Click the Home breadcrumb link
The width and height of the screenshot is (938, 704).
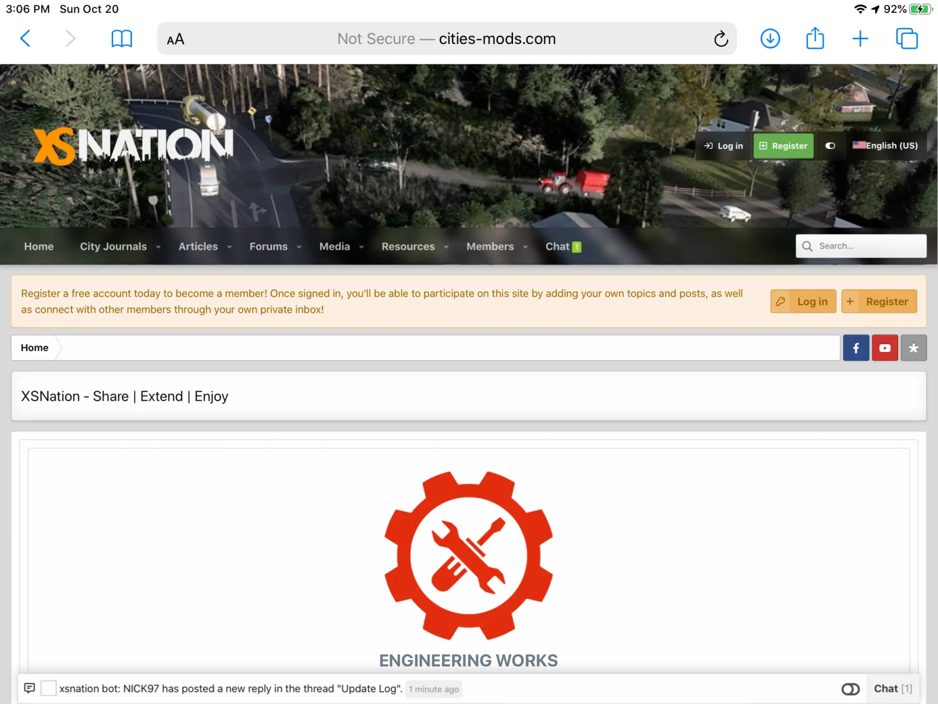35,348
